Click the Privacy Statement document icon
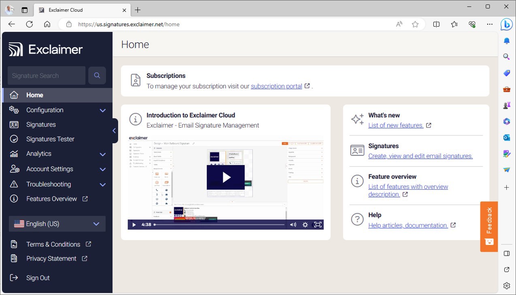This screenshot has height=295, width=516. click(14, 259)
